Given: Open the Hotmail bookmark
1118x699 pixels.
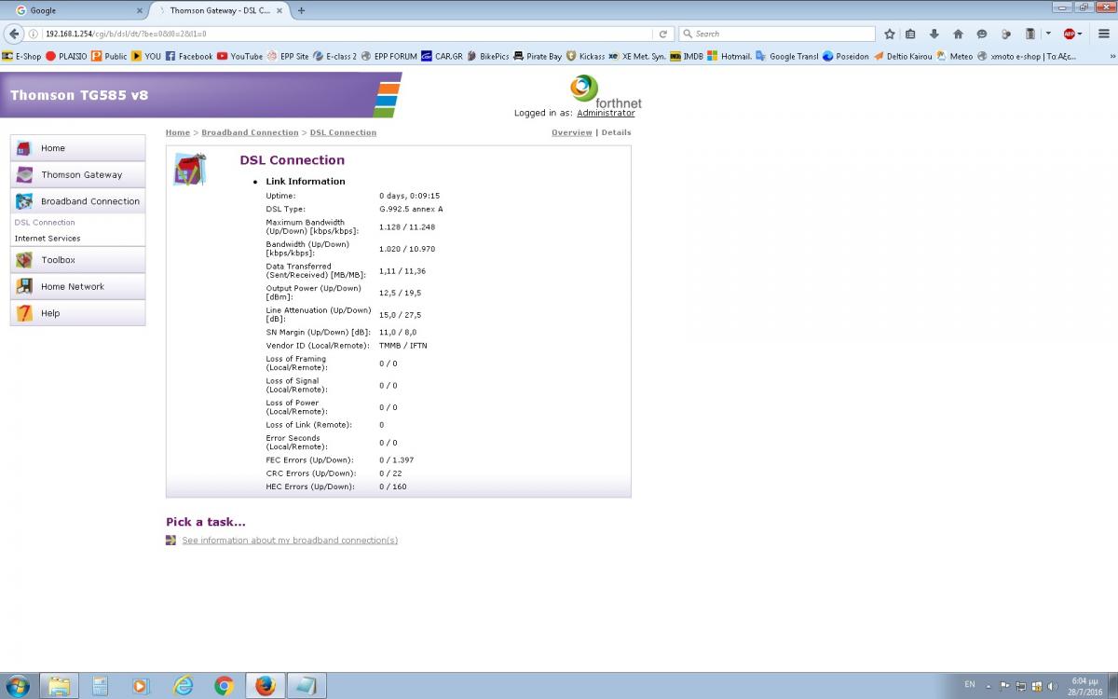Looking at the screenshot, I should click(729, 56).
